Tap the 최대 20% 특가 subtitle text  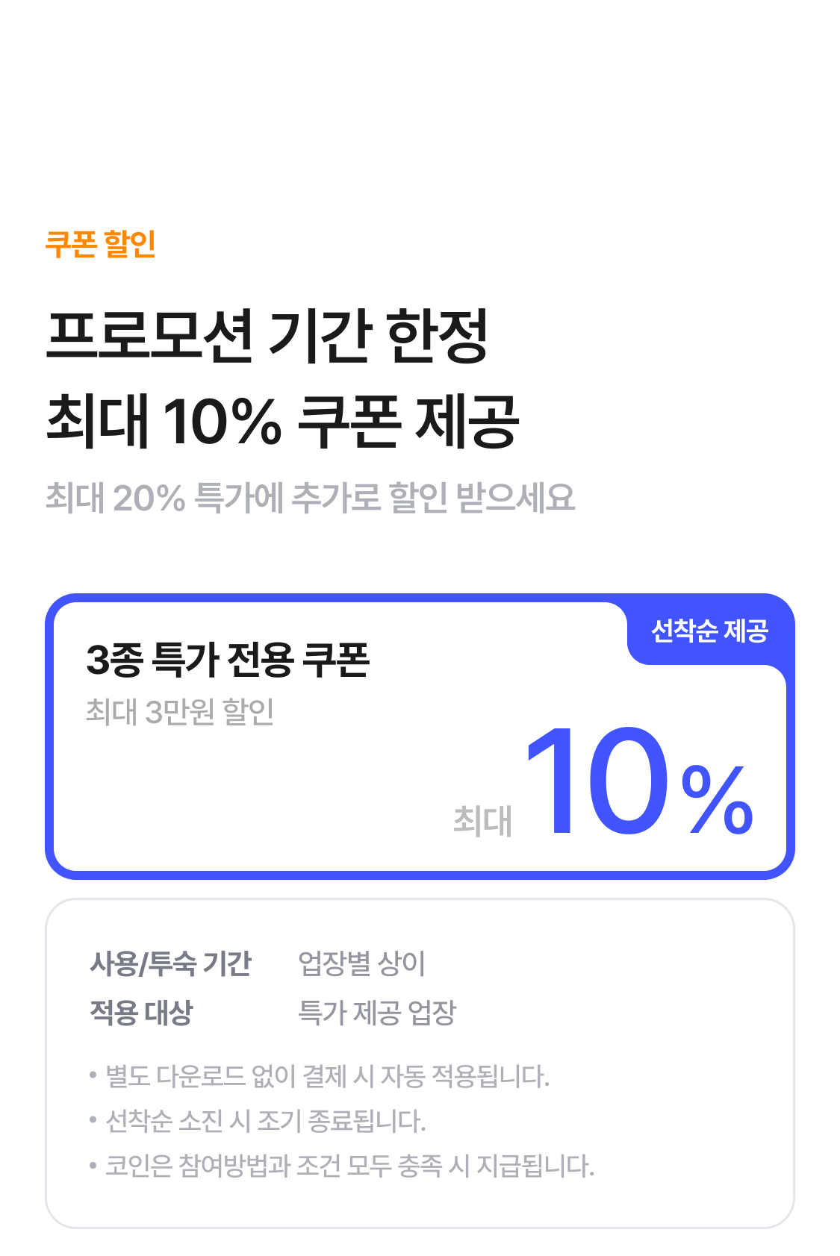[311, 498]
